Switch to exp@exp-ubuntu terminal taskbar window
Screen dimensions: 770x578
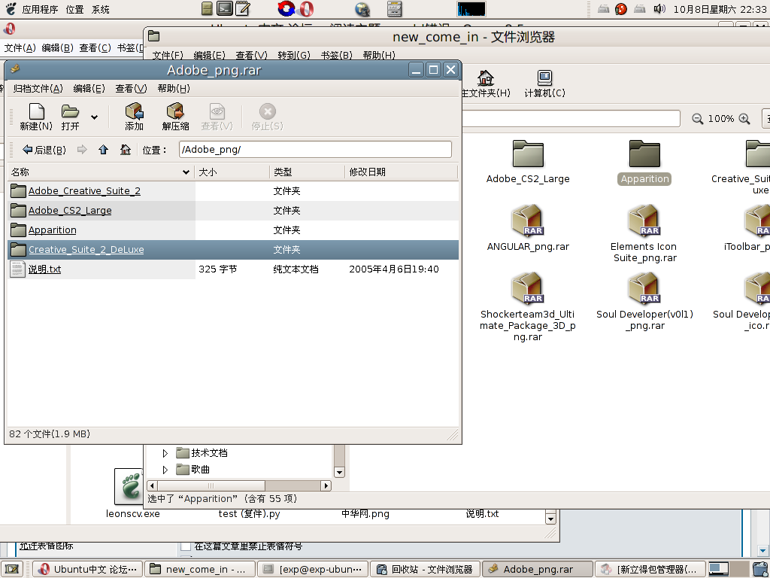pyautogui.click(x=313, y=569)
